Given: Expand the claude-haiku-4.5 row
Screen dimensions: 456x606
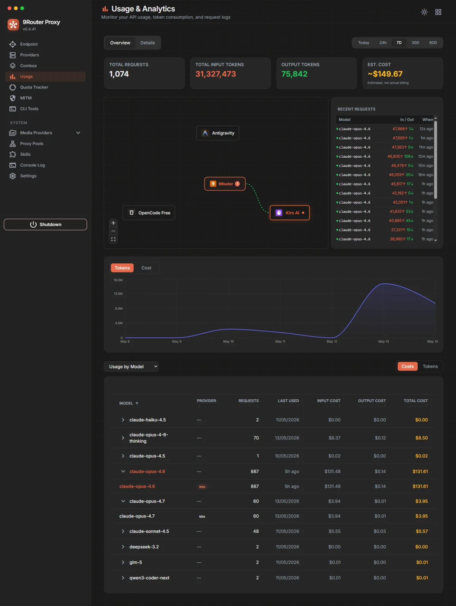Looking at the screenshot, I should [x=123, y=420].
